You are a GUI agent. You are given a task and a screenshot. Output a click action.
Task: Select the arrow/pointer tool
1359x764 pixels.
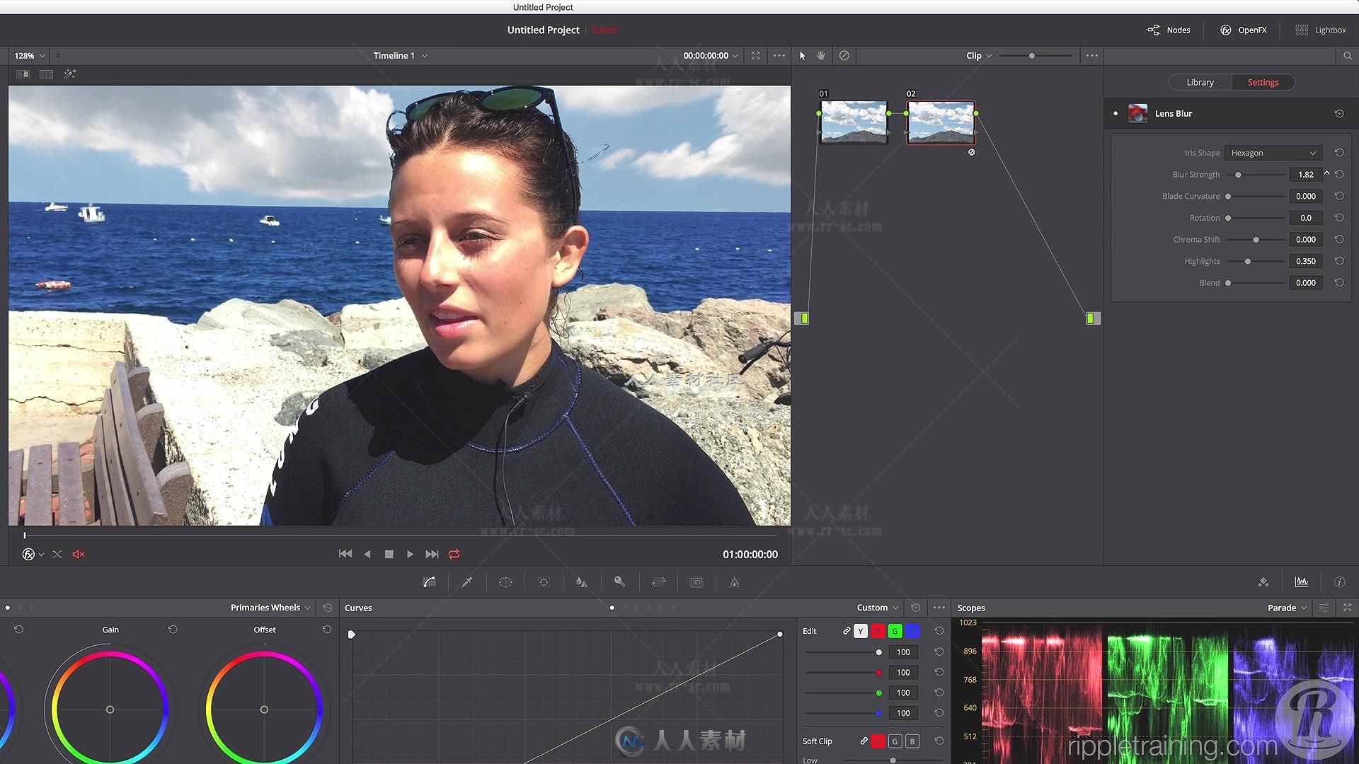[801, 55]
